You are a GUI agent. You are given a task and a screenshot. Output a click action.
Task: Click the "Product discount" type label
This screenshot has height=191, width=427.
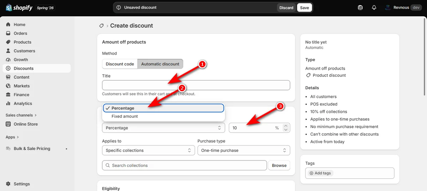pyautogui.click(x=329, y=75)
